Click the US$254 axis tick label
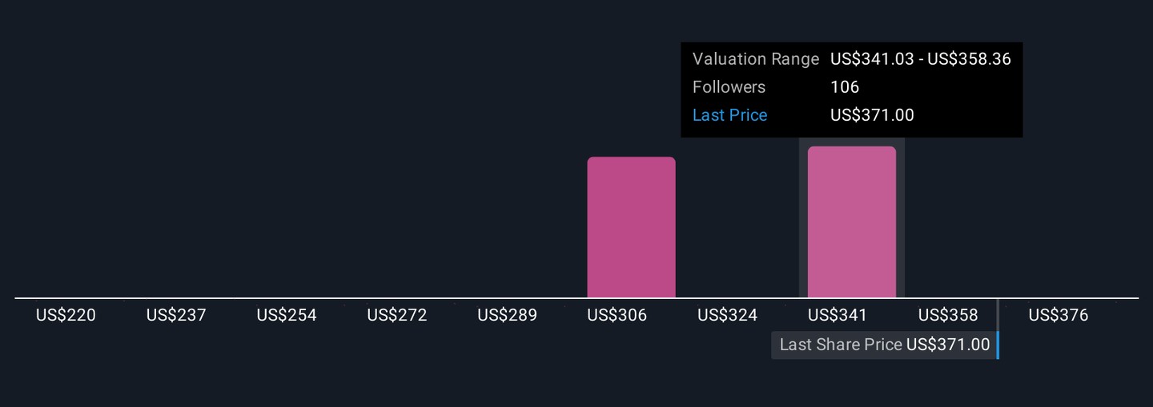The width and height of the screenshot is (1153, 407). pos(287,315)
